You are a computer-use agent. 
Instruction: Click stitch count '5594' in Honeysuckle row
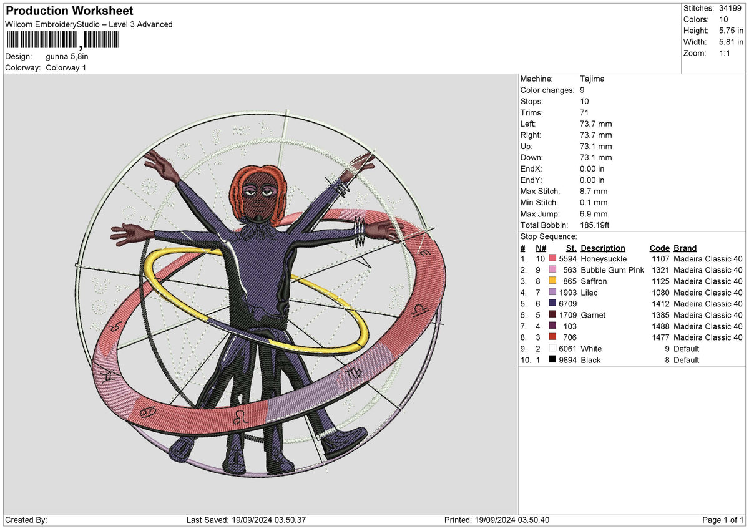[567, 259]
